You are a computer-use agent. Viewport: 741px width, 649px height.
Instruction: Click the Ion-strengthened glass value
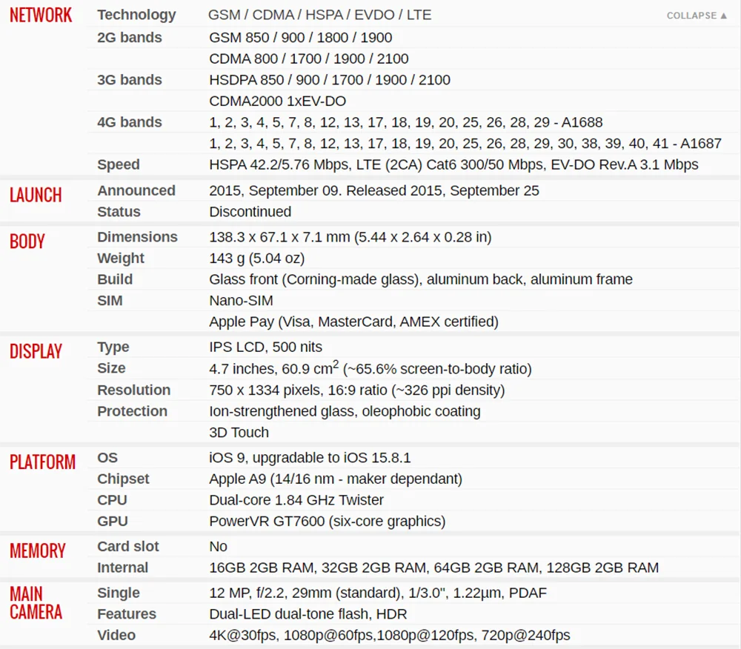pos(345,411)
